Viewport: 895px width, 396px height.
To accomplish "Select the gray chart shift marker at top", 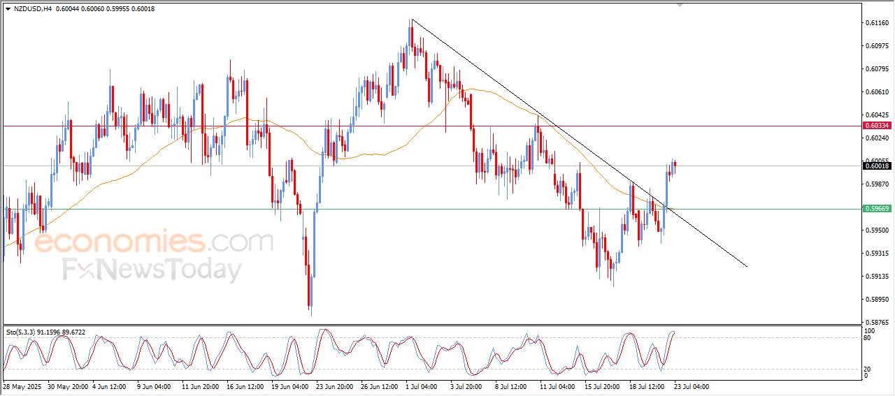I will (680, 5).
